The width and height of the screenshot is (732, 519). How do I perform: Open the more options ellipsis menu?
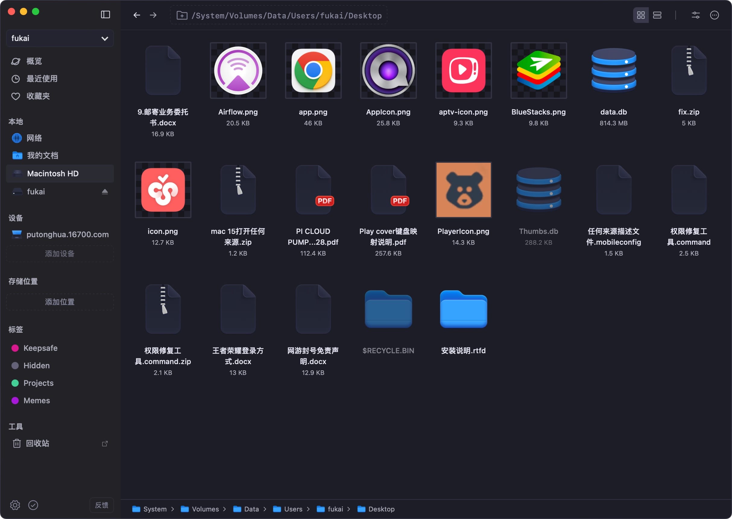pos(715,15)
